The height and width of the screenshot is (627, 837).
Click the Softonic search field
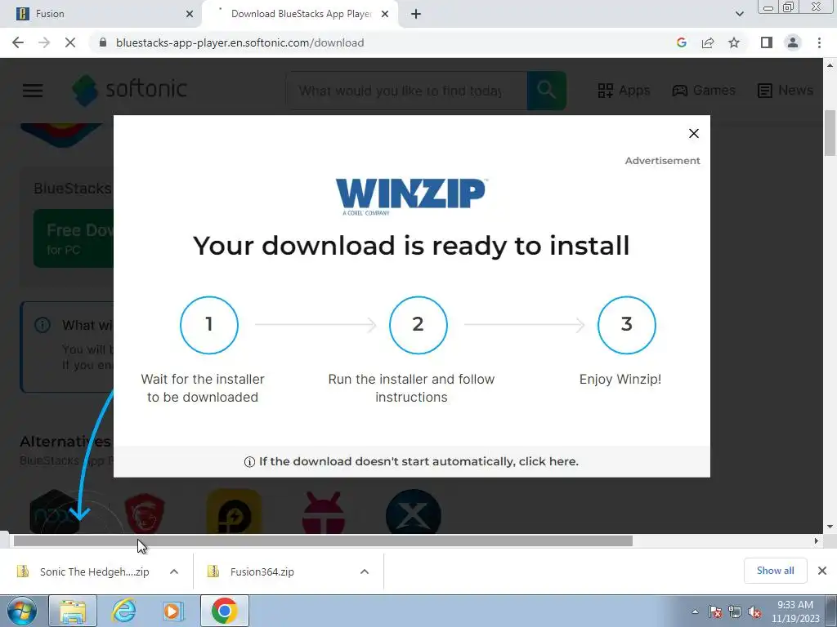pos(406,91)
